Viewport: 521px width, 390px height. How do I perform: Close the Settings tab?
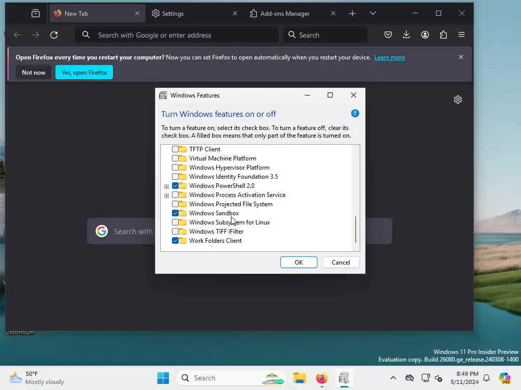click(x=235, y=13)
